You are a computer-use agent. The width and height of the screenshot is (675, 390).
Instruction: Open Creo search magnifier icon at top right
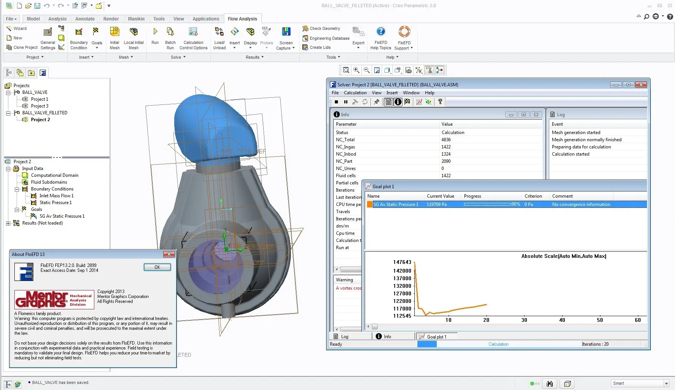(x=647, y=17)
